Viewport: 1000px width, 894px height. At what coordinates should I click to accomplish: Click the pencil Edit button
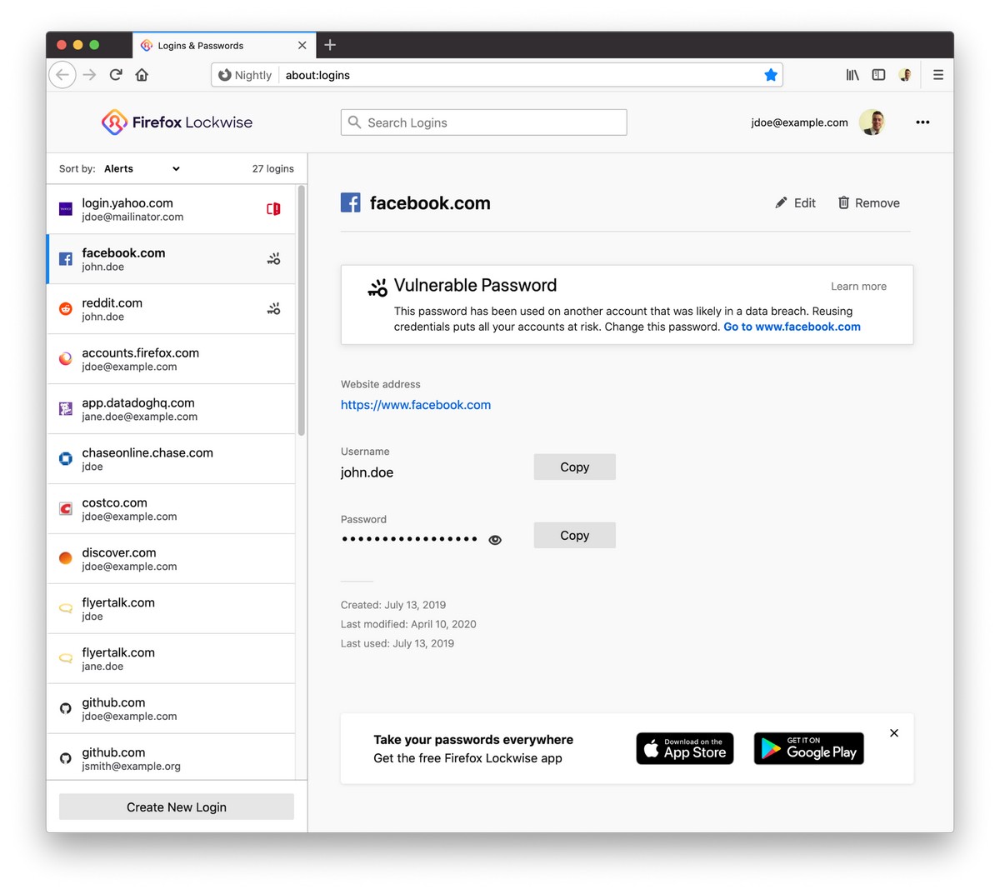click(795, 202)
